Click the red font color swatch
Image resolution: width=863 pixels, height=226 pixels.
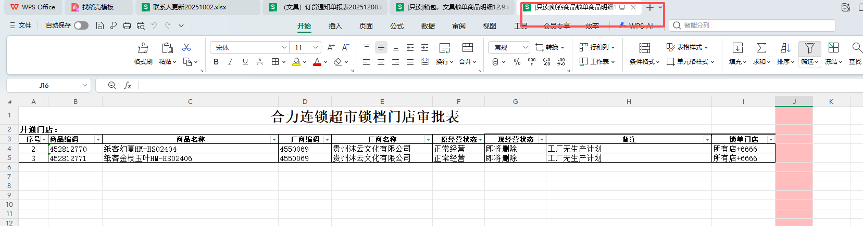pyautogui.click(x=317, y=62)
